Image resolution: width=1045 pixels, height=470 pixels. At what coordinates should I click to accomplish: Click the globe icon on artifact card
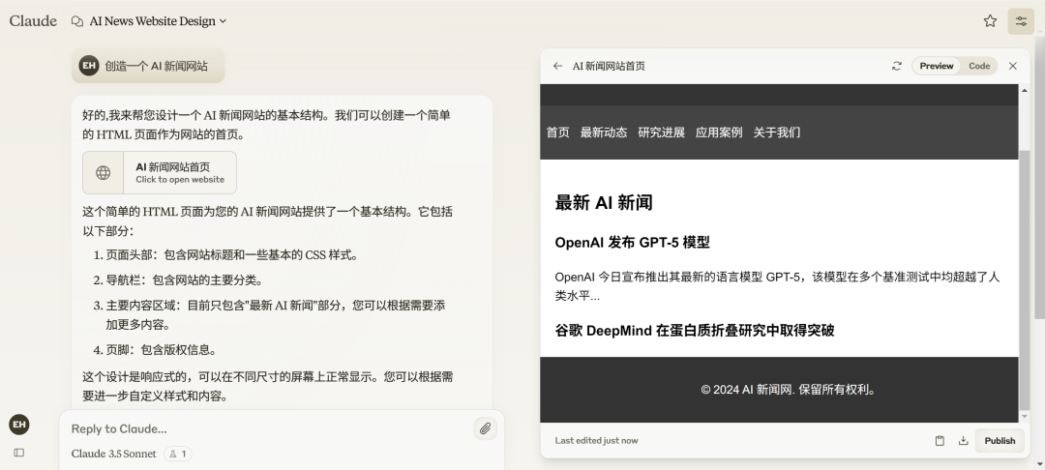[x=103, y=173]
